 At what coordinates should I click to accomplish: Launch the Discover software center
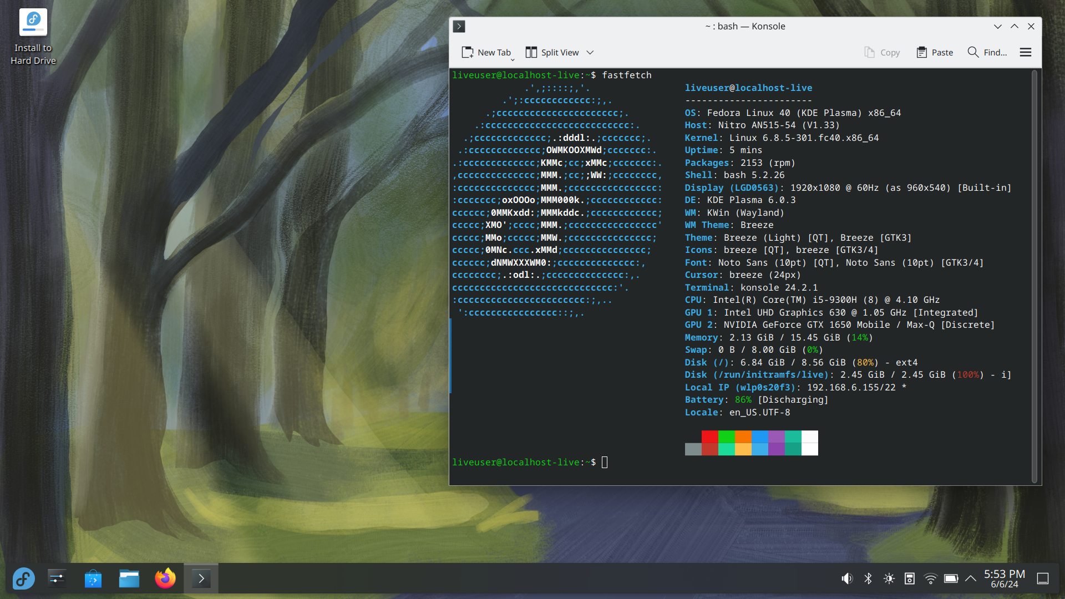point(93,578)
